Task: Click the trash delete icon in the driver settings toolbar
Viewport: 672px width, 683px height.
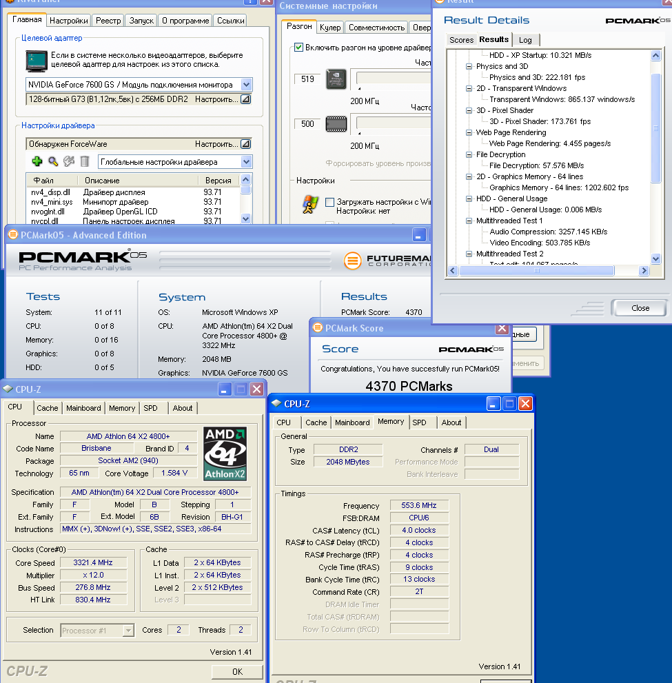Action: tap(85, 161)
